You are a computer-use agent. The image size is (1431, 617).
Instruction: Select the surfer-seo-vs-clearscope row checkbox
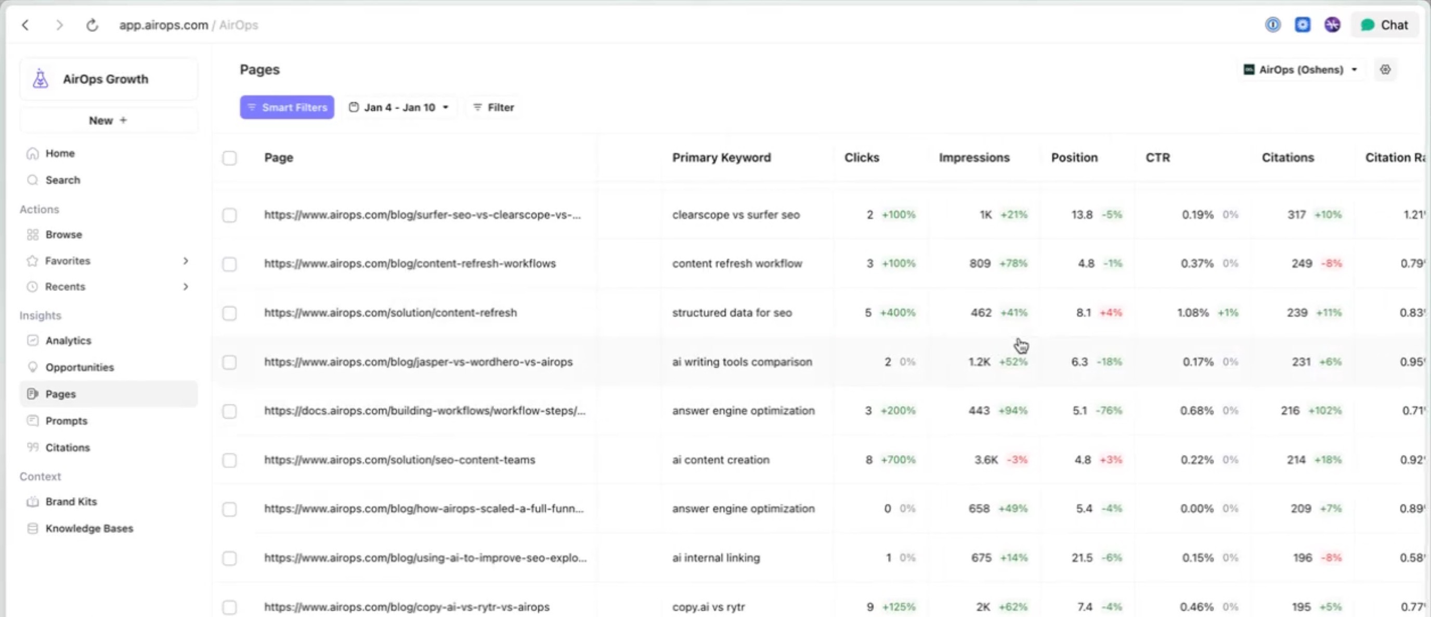click(229, 214)
